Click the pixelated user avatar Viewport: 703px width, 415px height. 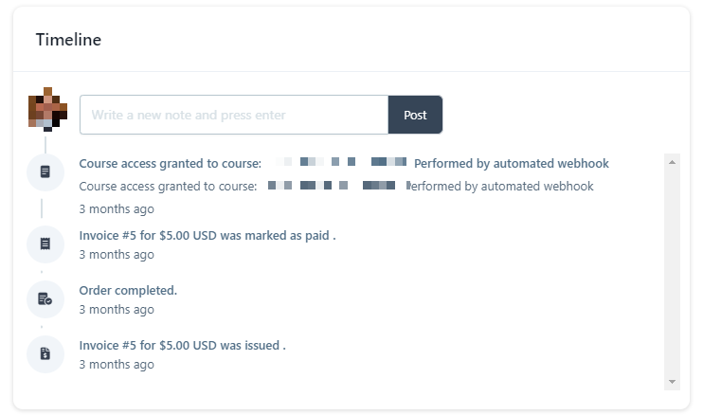coord(47,109)
